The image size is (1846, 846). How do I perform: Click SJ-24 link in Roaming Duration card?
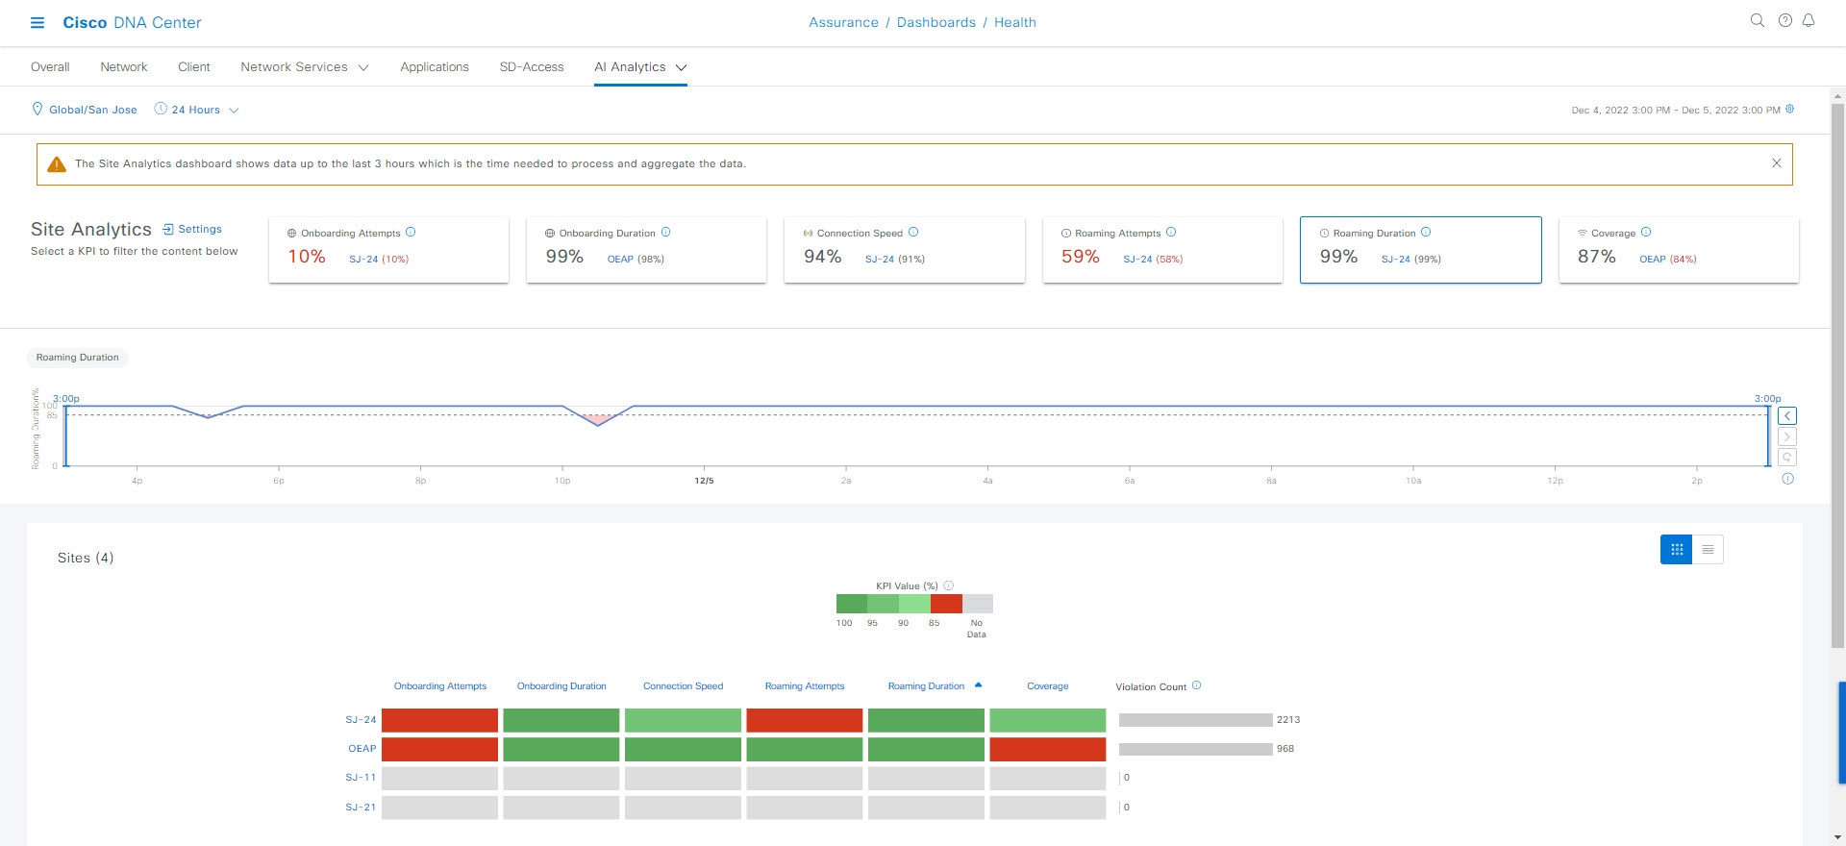pos(1395,259)
